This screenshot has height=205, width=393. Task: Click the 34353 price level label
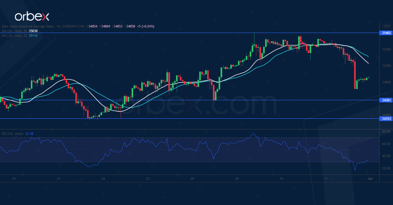(x=386, y=119)
